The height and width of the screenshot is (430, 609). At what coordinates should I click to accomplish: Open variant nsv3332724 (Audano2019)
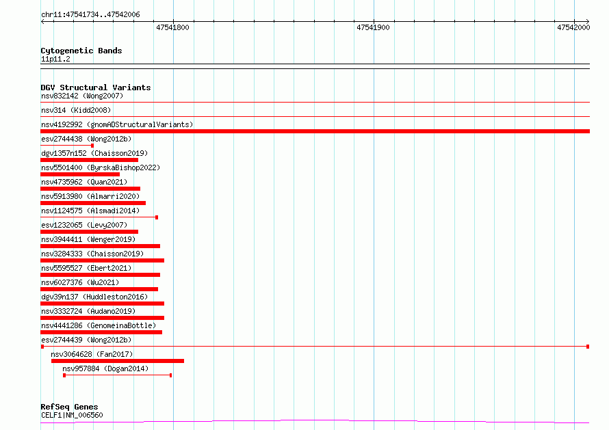88,311
